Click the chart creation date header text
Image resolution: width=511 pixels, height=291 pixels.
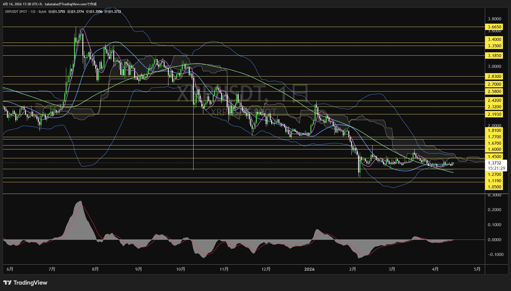pos(50,4)
